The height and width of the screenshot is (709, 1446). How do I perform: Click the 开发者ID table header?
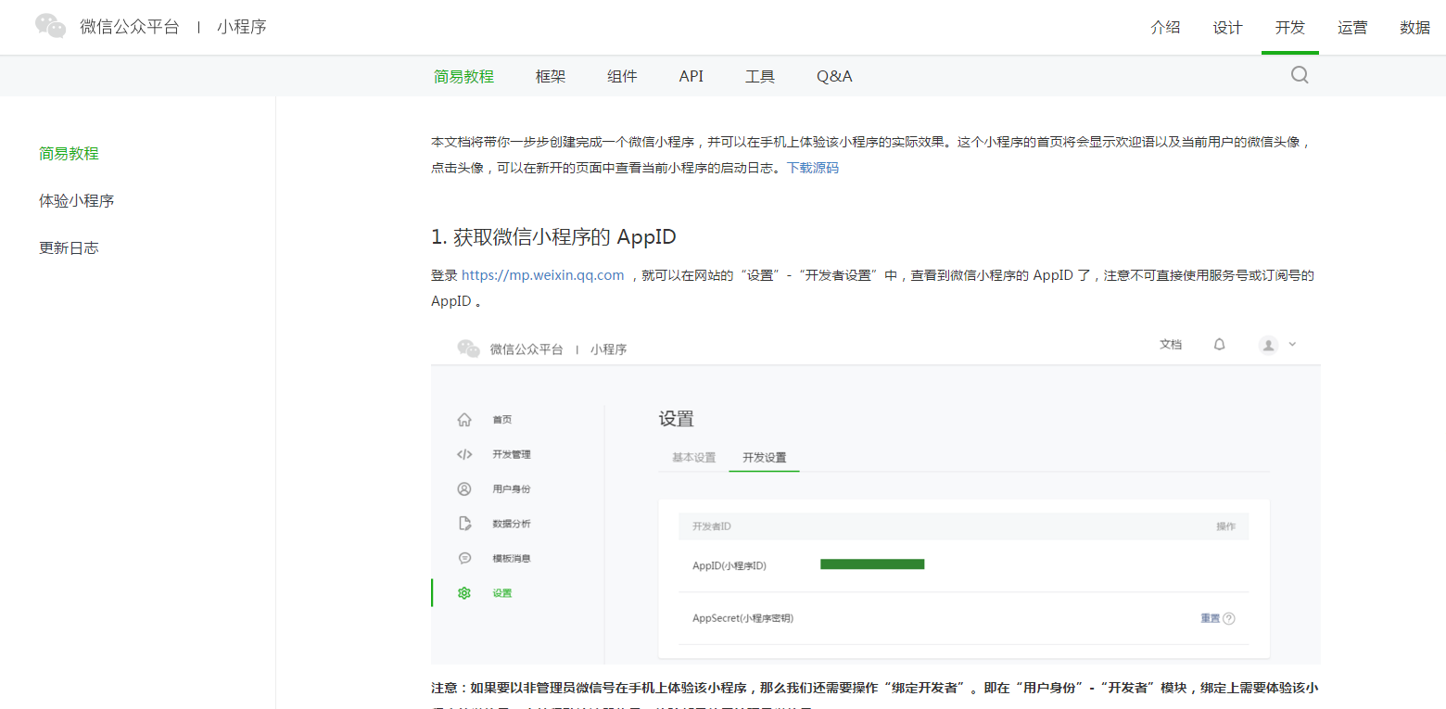click(x=712, y=526)
